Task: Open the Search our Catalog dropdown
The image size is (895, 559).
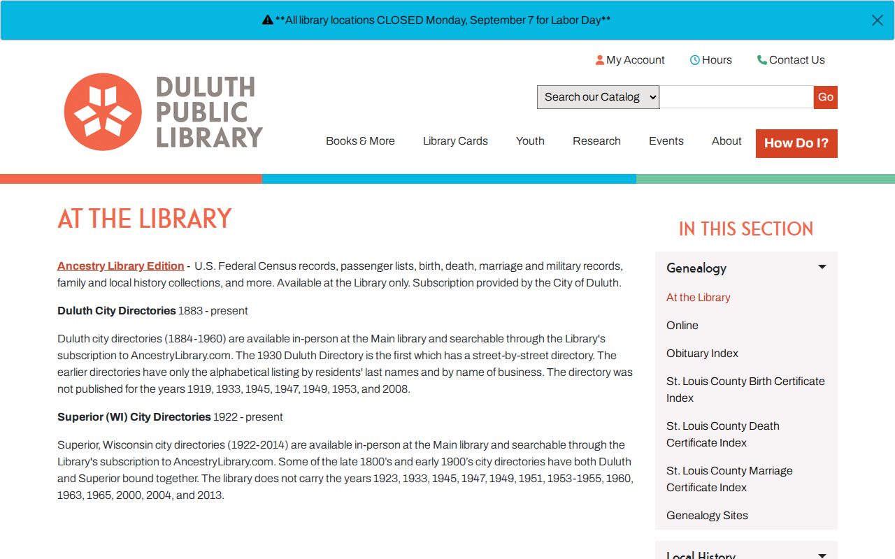Action: [x=599, y=97]
